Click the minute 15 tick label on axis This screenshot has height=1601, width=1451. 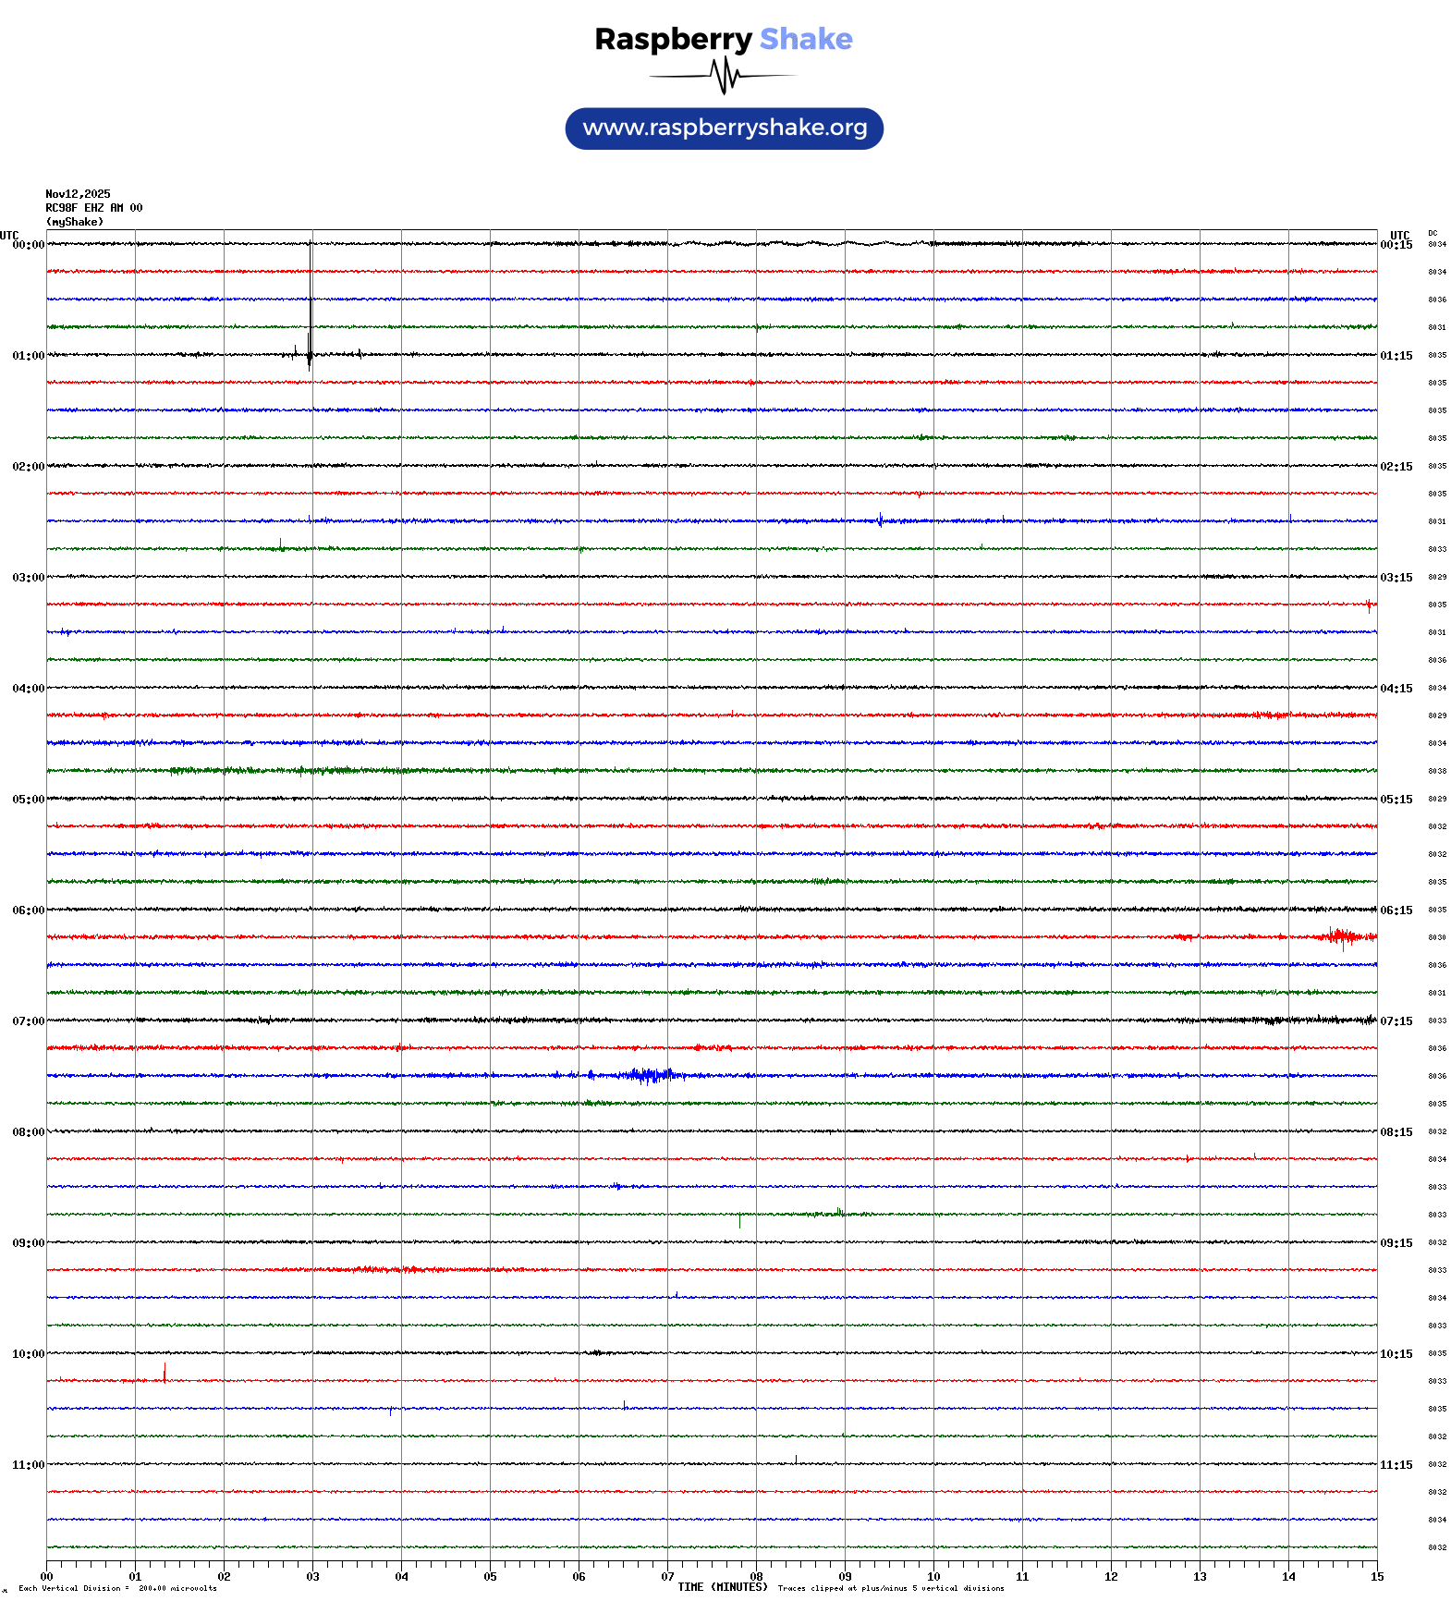(x=1376, y=1577)
